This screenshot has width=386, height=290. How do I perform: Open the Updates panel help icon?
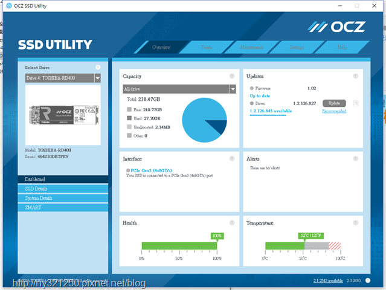(x=355, y=76)
